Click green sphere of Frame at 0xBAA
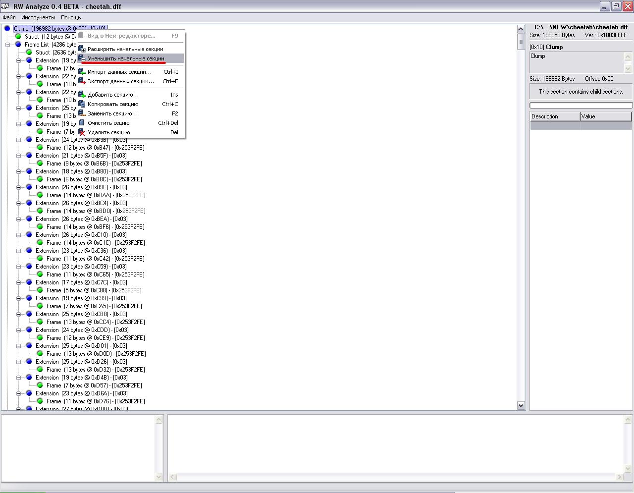 click(40, 195)
